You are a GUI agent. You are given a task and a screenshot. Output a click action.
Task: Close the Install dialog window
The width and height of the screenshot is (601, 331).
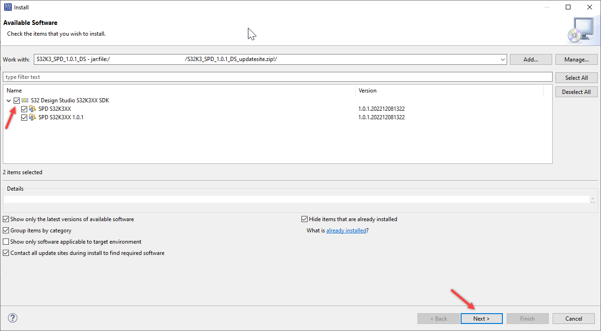590,7
